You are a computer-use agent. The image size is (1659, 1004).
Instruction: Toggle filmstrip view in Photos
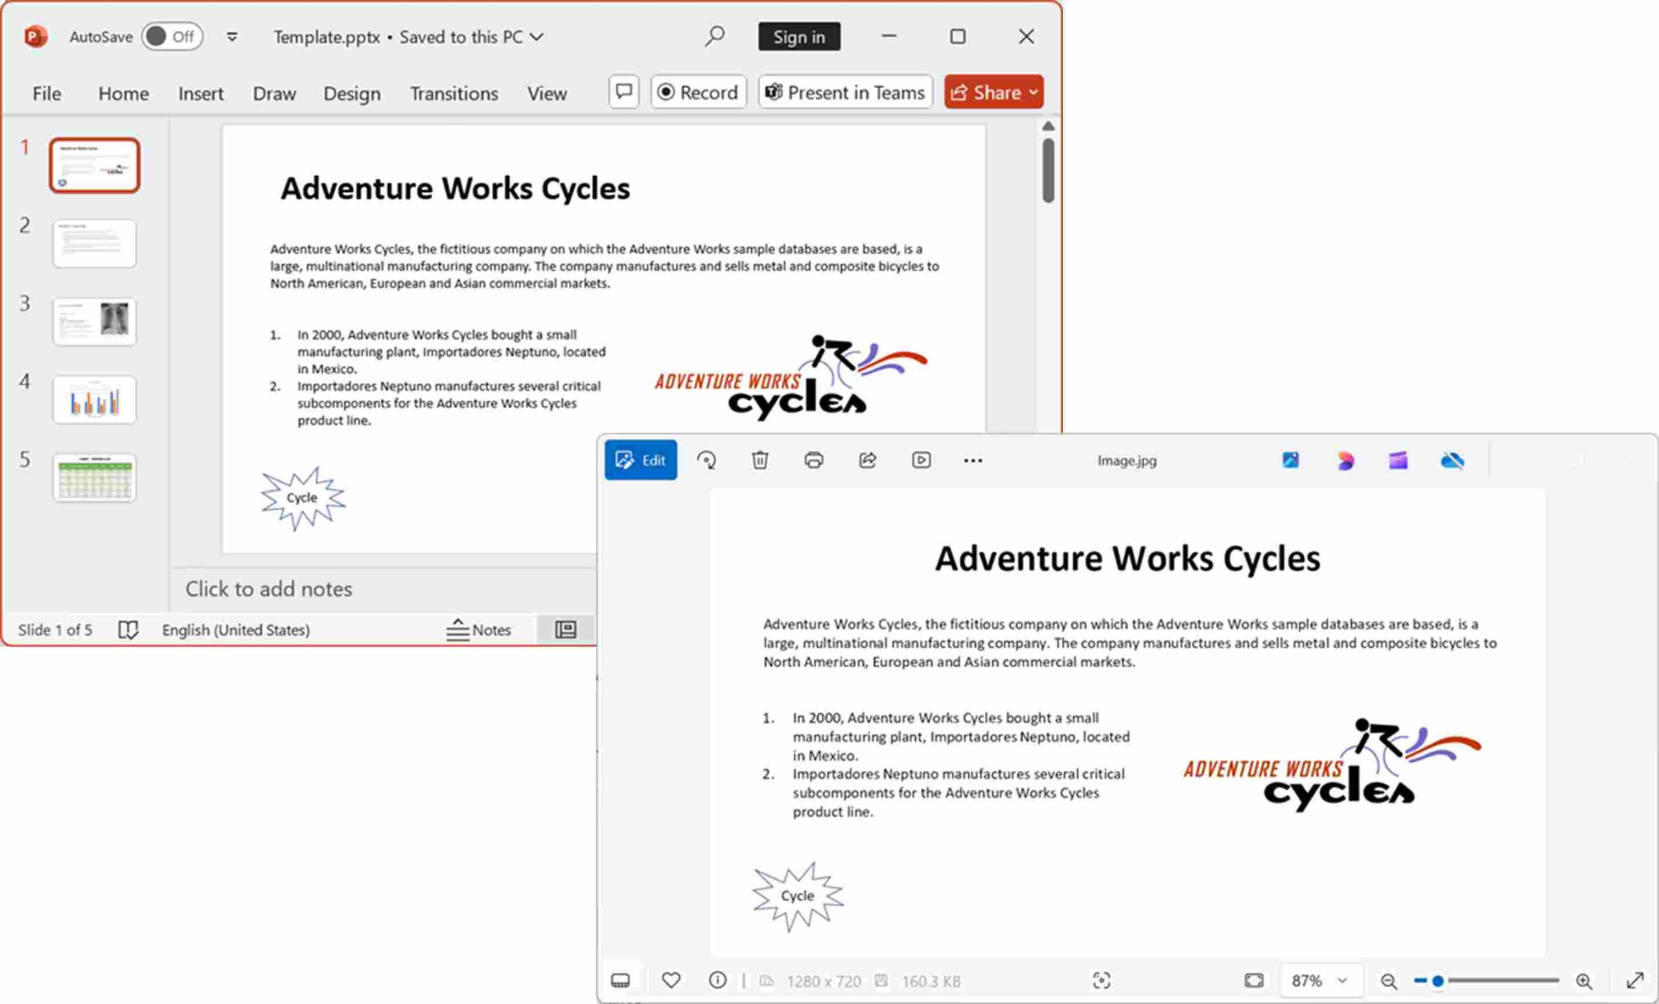620,981
